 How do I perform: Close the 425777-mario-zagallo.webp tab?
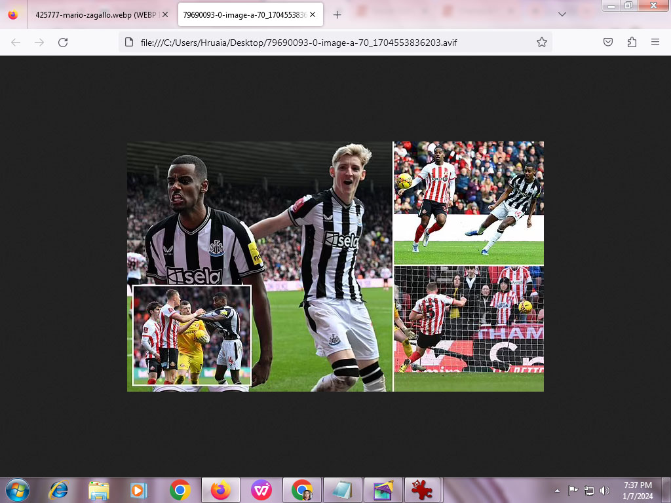coord(164,14)
